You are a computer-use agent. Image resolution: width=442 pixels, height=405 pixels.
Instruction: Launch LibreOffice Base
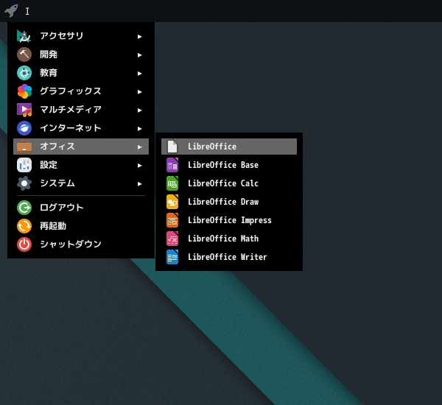click(229, 165)
